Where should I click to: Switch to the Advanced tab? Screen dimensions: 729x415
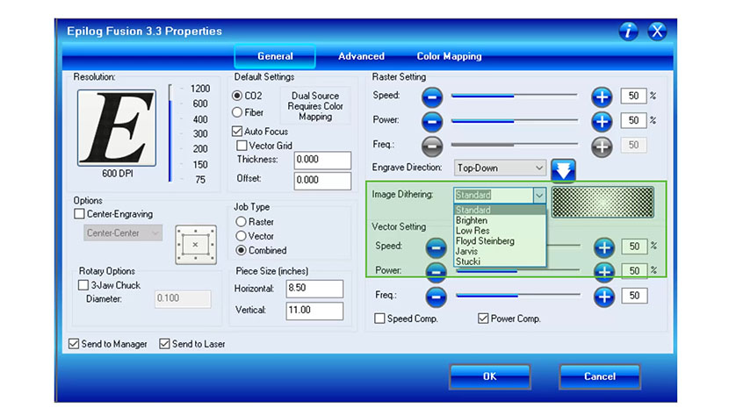(361, 56)
